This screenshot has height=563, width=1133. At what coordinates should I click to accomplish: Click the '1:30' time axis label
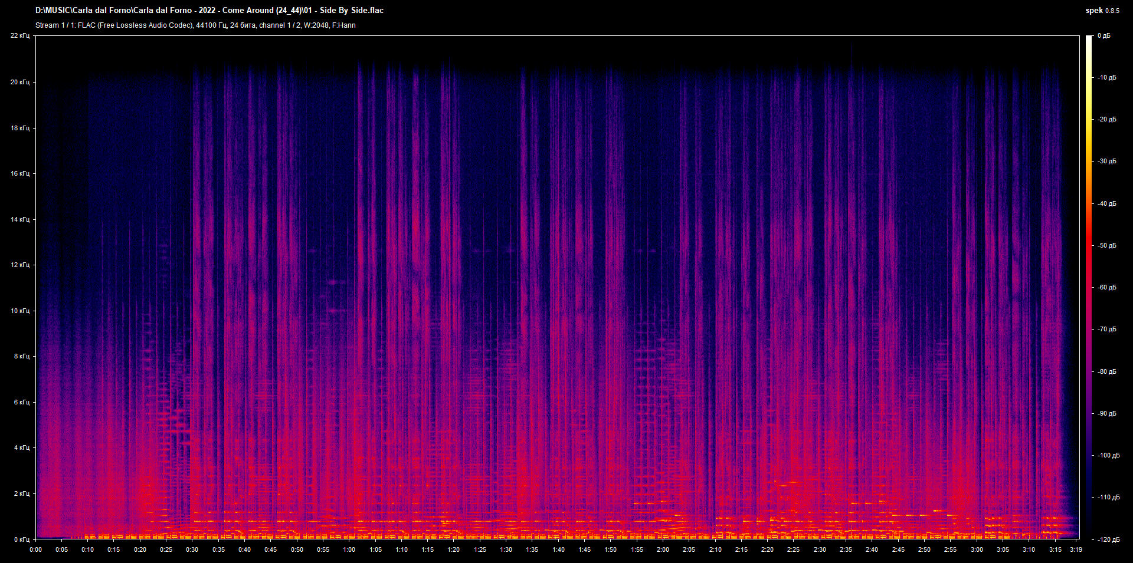(x=506, y=549)
